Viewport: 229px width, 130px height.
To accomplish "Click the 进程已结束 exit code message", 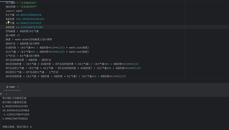I will pyautogui.click(x=17, y=127).
